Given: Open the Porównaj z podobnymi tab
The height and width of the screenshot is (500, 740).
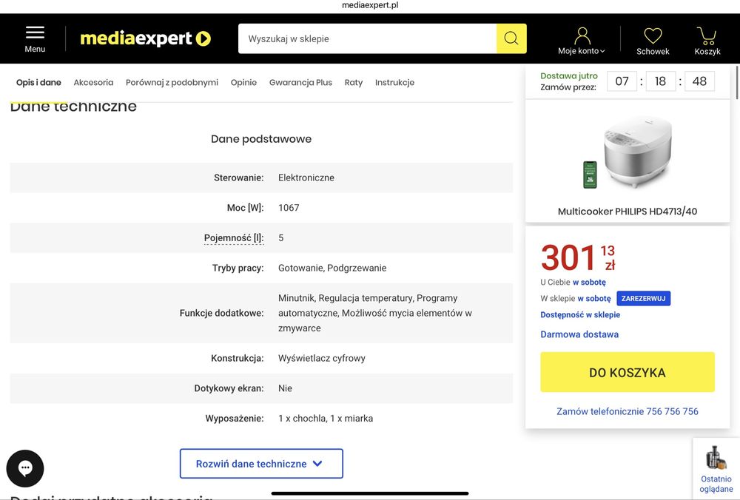Looking at the screenshot, I should point(172,83).
